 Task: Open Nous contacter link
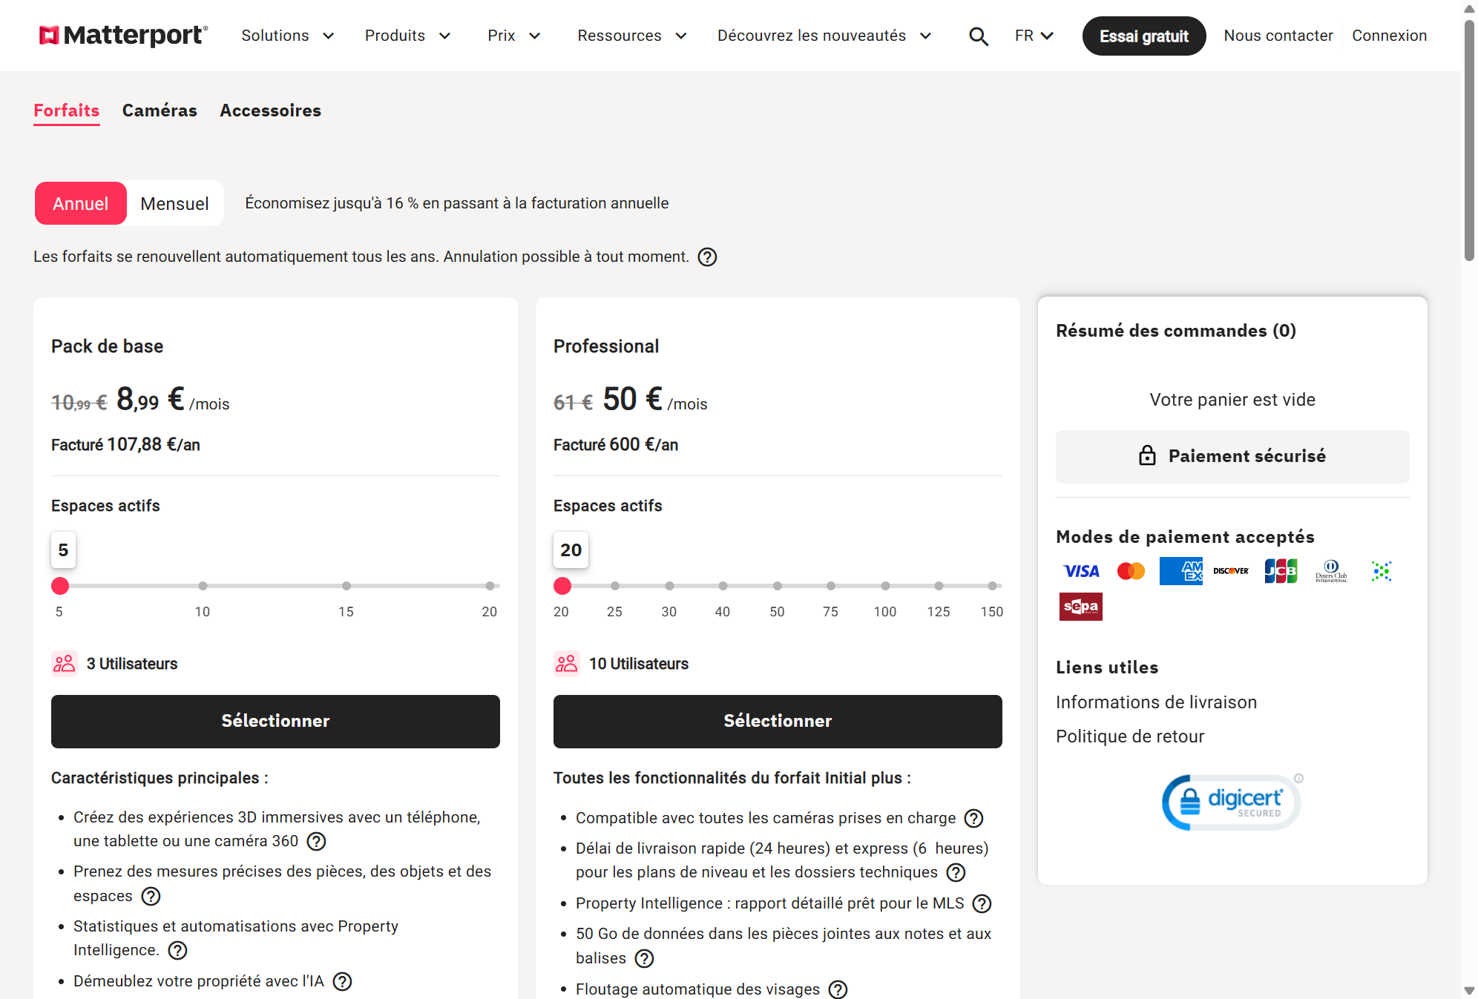(x=1278, y=36)
